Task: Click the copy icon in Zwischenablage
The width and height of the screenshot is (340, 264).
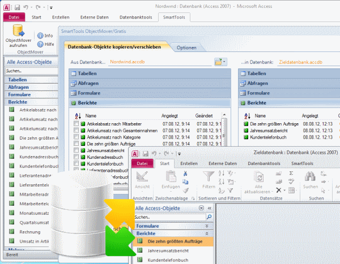Action: click(x=185, y=182)
